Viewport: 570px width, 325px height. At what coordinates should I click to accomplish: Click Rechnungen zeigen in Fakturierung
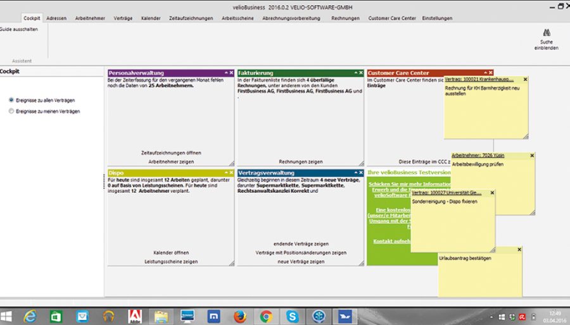tap(301, 162)
